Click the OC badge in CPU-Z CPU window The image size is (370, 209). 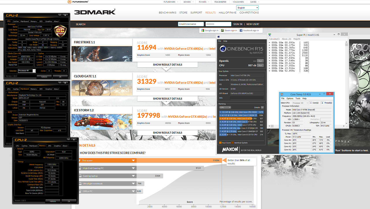(x=60, y=31)
